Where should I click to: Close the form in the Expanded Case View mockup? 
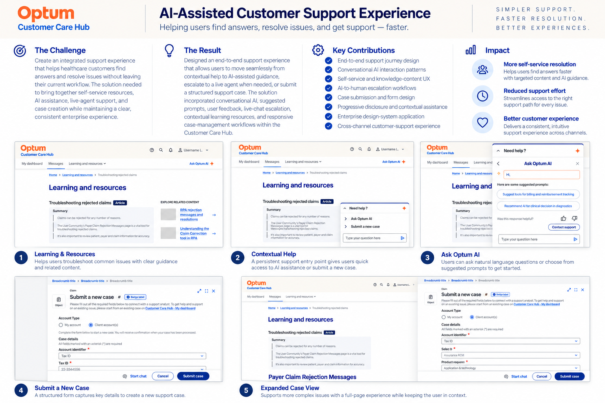(x=583, y=290)
